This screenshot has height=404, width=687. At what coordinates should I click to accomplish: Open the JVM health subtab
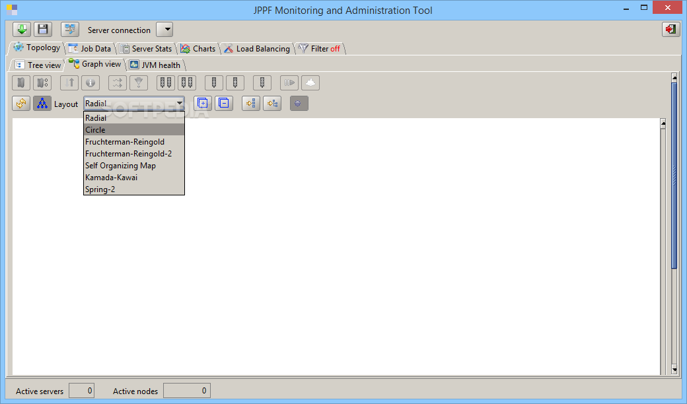point(155,65)
